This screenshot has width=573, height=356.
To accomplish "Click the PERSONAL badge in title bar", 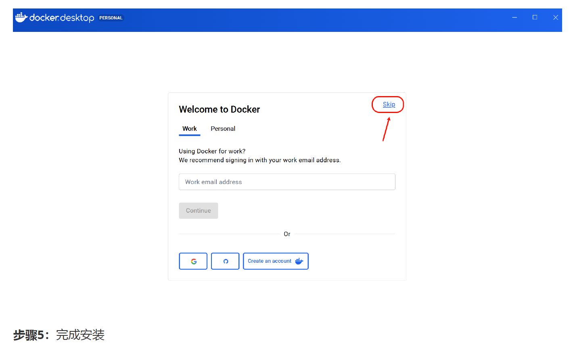I will 111,18.
